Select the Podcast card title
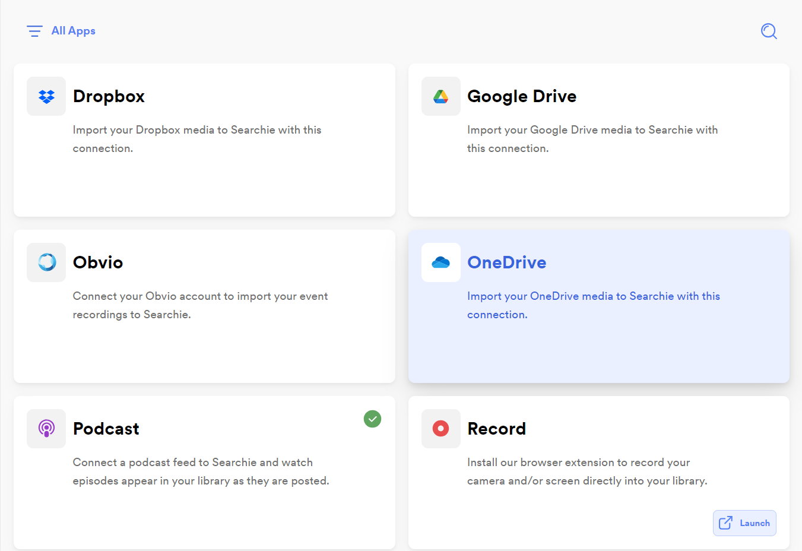This screenshot has width=802, height=551. coord(106,429)
